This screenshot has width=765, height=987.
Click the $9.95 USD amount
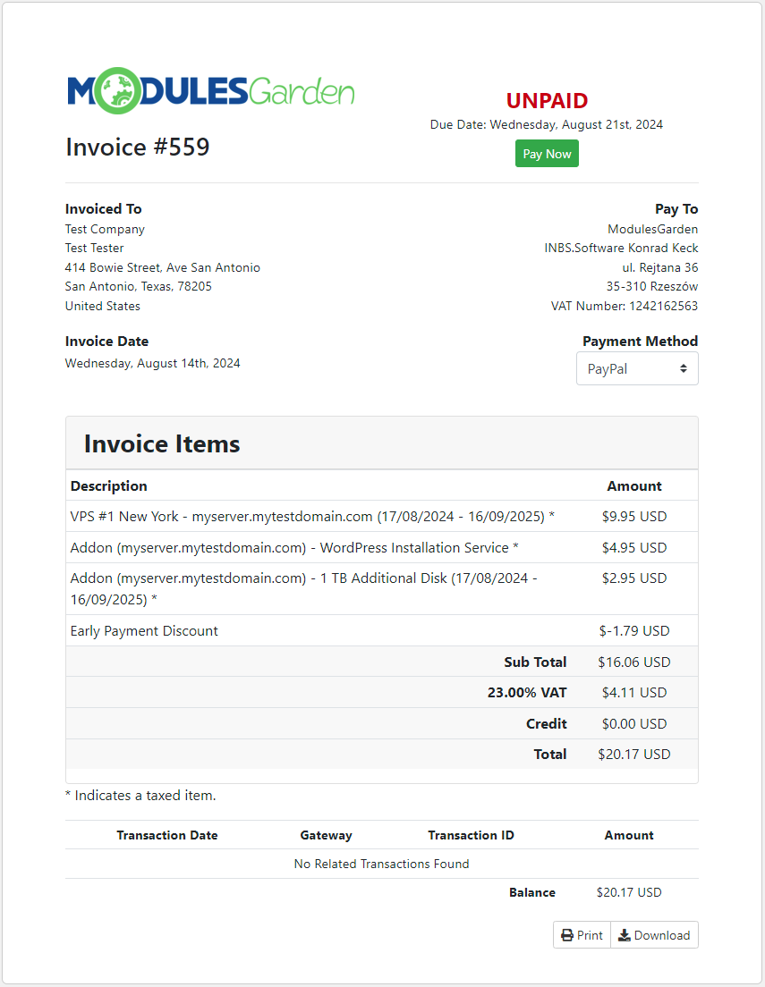[634, 516]
